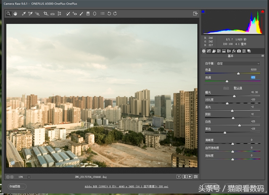Viewport: 269px width, 195px height.
Task: Click the 存储图像 save image button
Action: click(17, 186)
